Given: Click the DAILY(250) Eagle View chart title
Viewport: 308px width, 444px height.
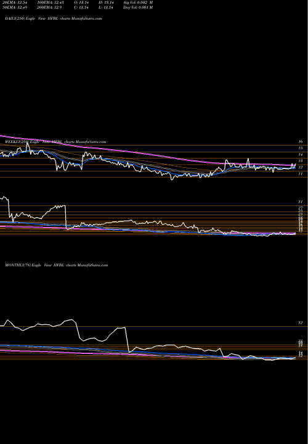Looking at the screenshot, I should pos(54,18).
